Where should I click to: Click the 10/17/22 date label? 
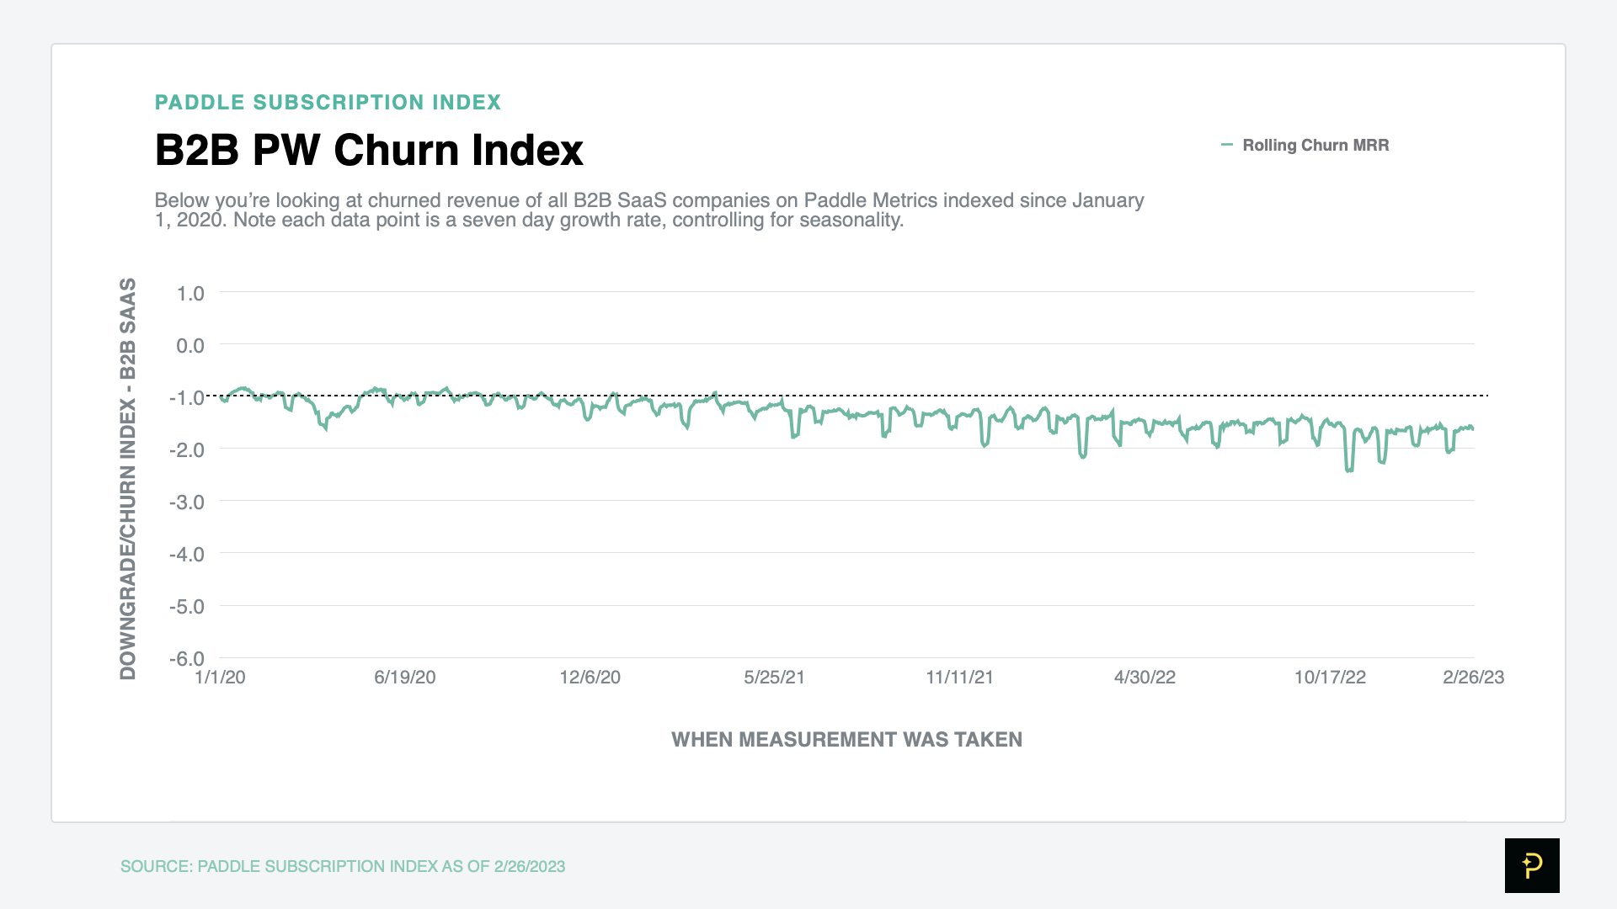pos(1330,678)
